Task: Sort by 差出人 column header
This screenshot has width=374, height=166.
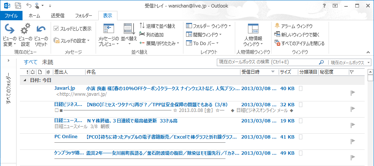Action: pos(69,72)
